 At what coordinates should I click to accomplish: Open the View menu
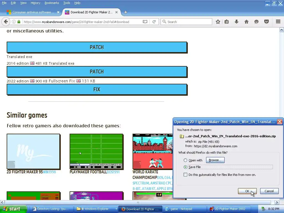point(23,3)
